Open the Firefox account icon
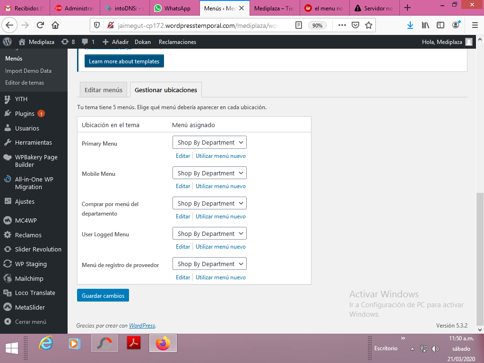Screen dimensions: 484x363 pyautogui.click(x=456, y=25)
